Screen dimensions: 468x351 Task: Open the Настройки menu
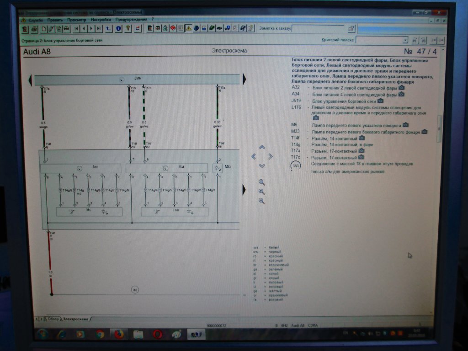100,20
